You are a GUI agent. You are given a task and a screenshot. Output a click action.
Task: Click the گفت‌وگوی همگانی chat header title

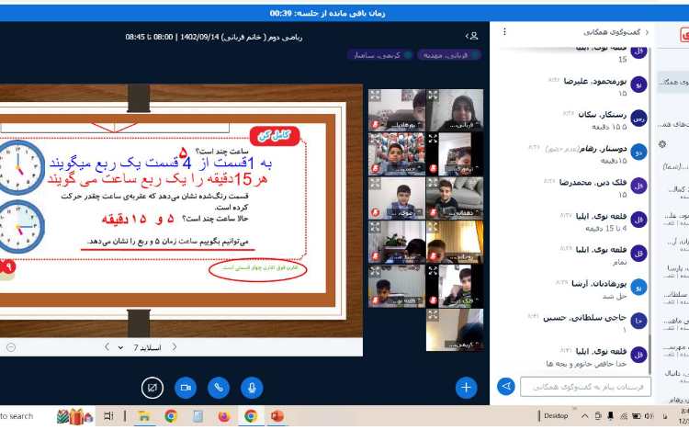pyautogui.click(x=612, y=32)
